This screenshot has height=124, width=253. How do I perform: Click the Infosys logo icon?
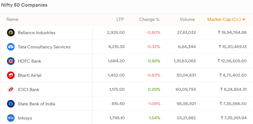coord(11,118)
